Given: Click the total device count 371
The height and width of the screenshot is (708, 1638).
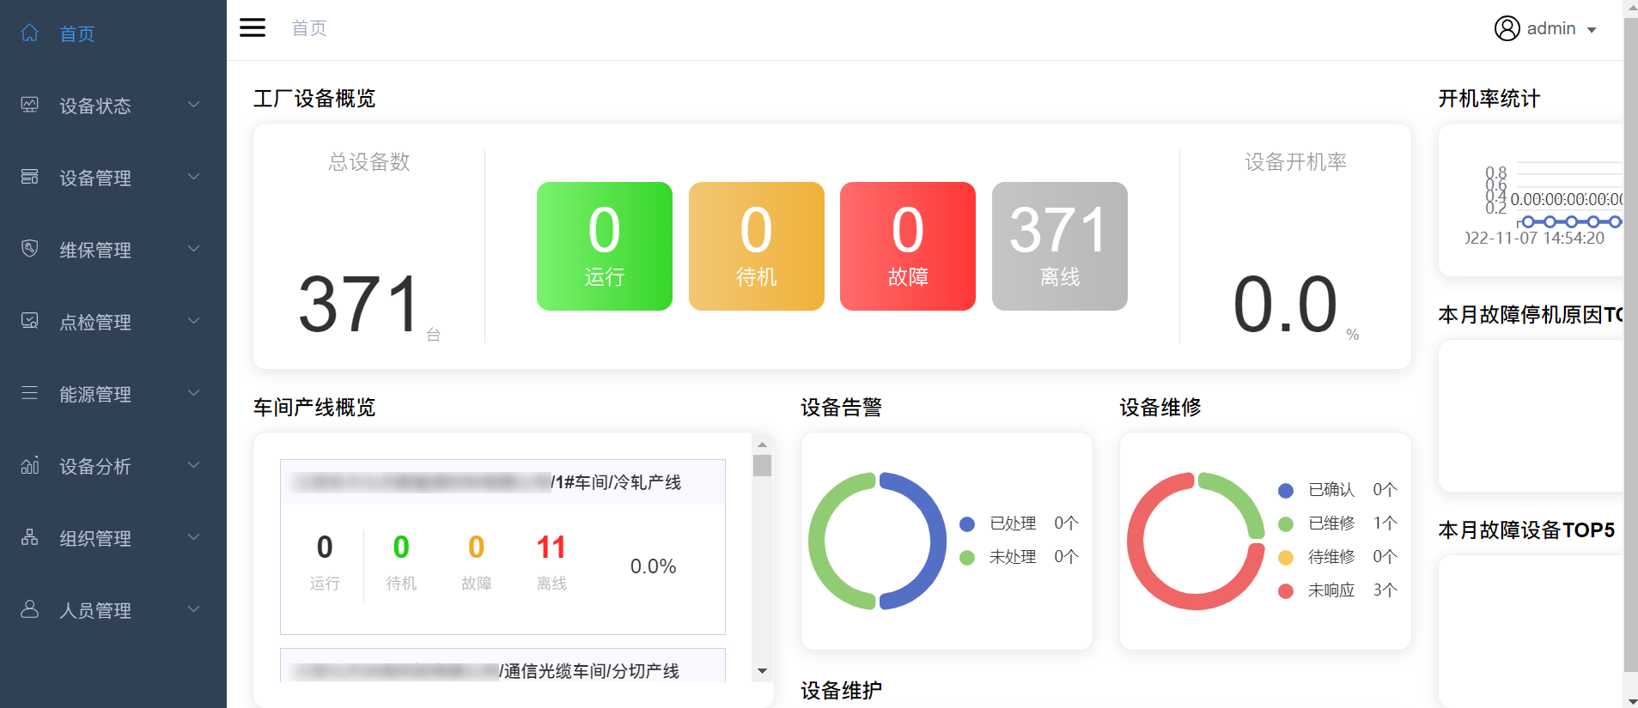Looking at the screenshot, I should [x=359, y=305].
